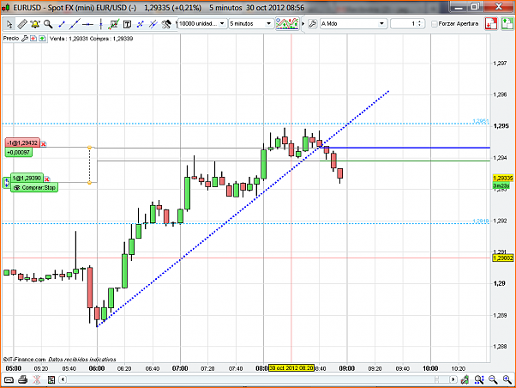Enable the Forzar Apertura checkbox

pos(435,24)
